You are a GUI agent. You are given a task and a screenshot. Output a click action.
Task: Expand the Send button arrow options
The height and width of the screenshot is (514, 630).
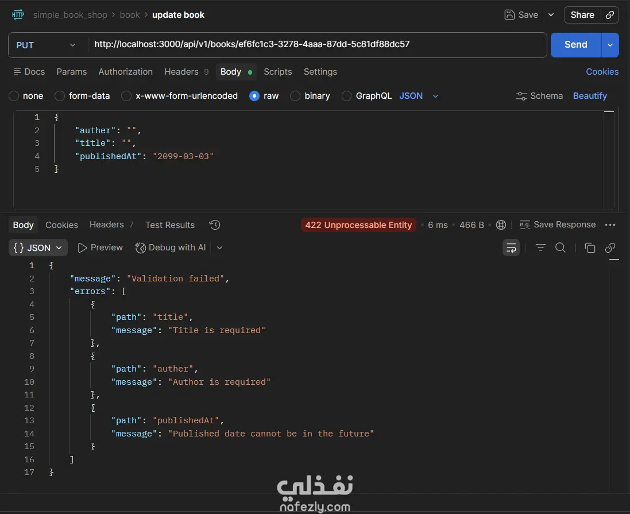(610, 45)
